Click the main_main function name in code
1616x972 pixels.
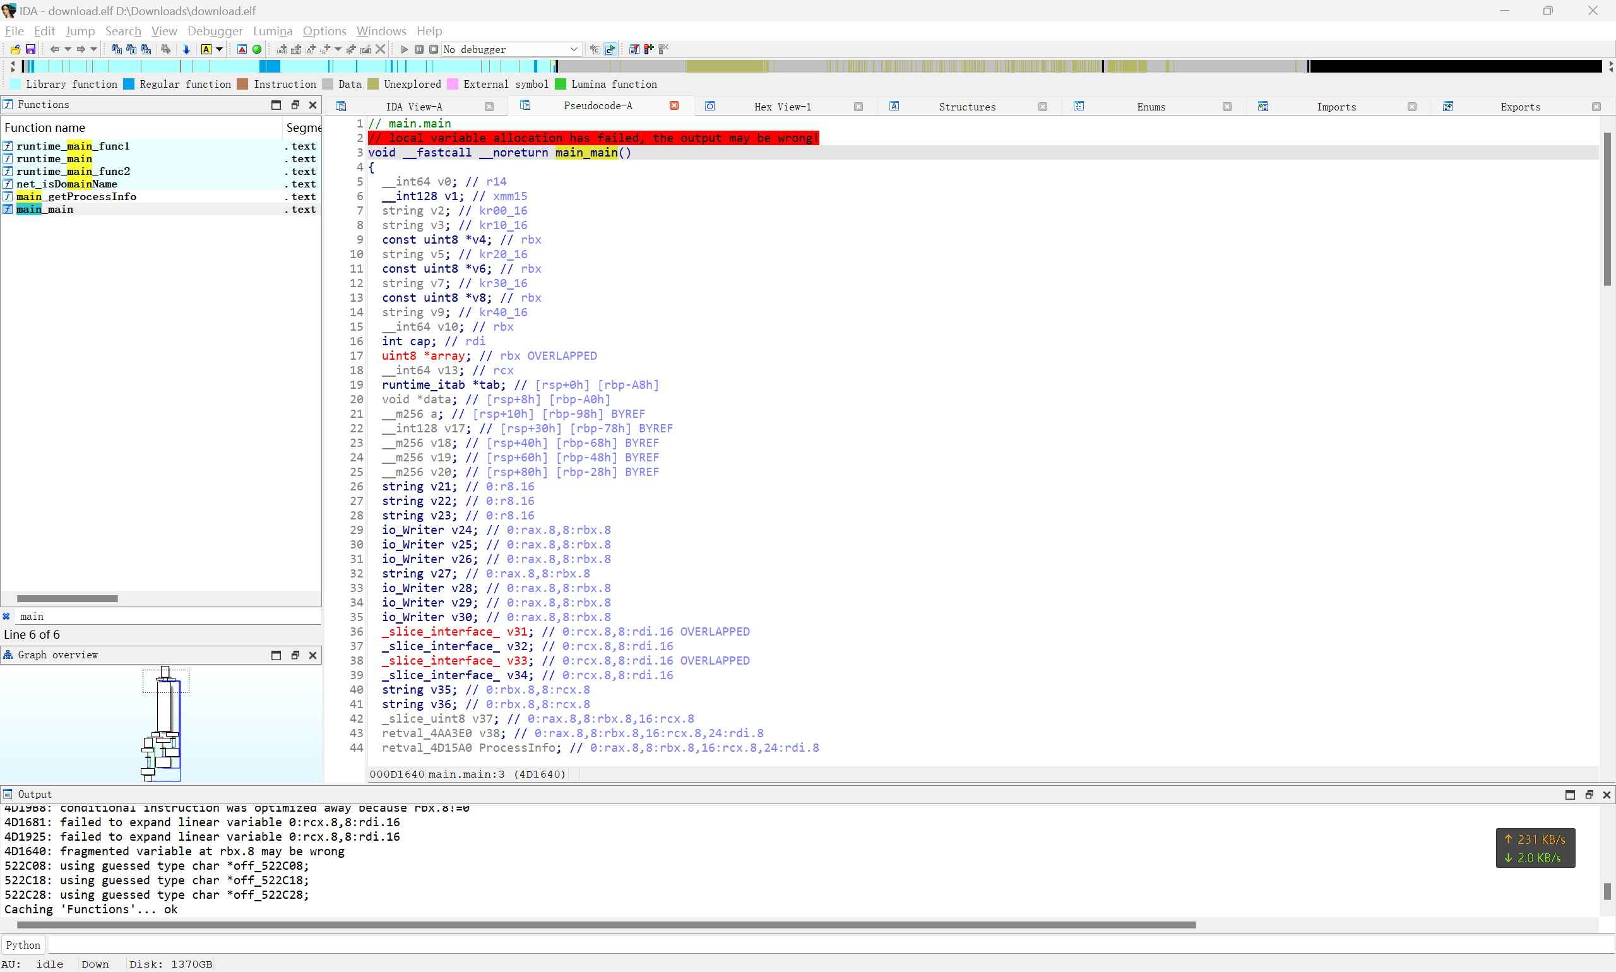click(586, 153)
